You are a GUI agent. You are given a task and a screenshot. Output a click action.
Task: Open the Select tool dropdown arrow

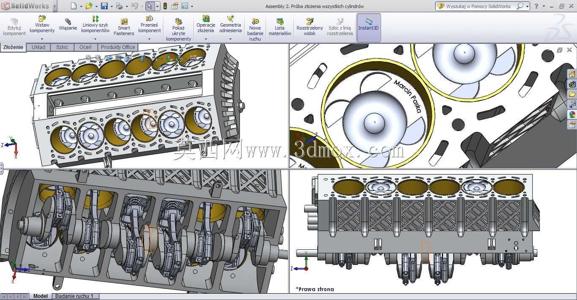pos(157,6)
